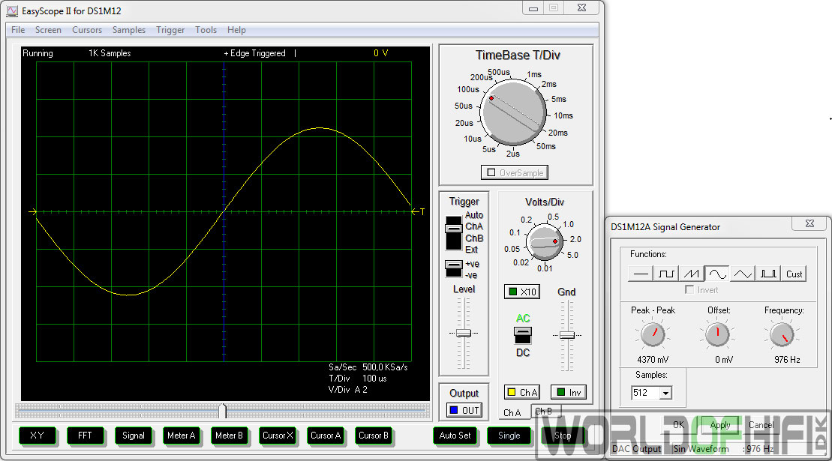Click the '0 mV' offset value
The width and height of the screenshot is (832, 461).
(x=724, y=359)
